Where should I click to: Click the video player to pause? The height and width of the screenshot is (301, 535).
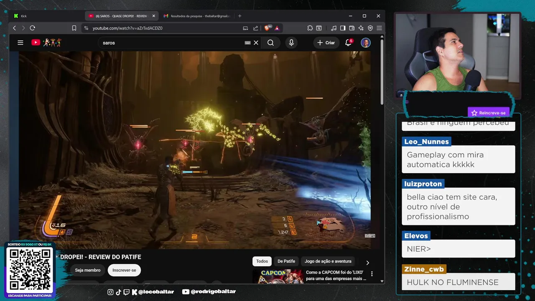click(195, 150)
